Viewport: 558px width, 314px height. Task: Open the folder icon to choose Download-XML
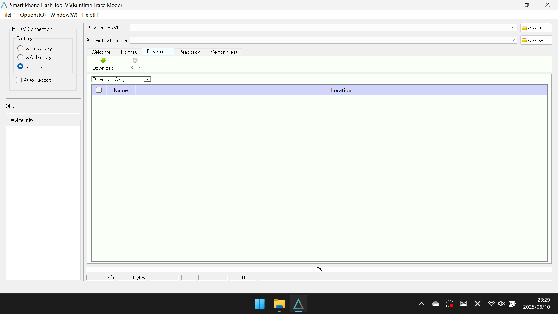(x=524, y=27)
